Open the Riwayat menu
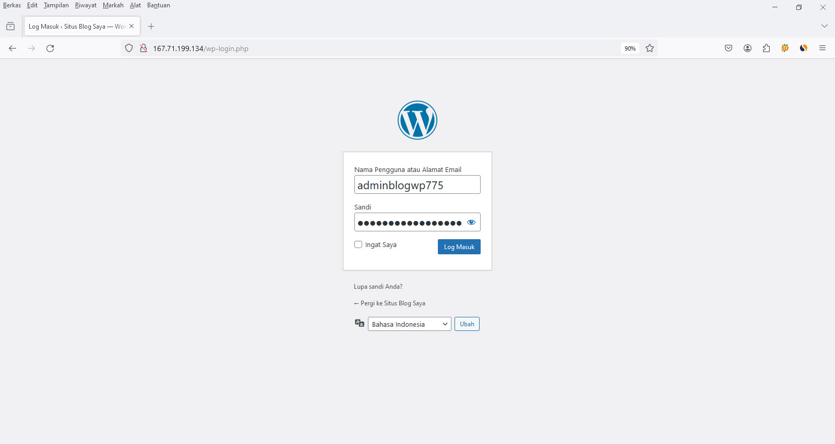This screenshot has width=835, height=444. tap(86, 5)
